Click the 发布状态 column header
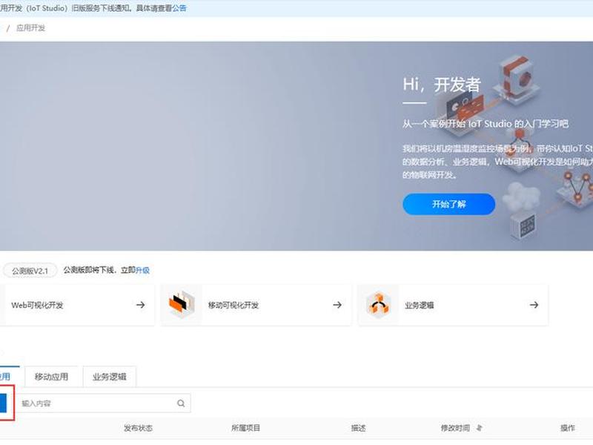This screenshot has height=445, width=593. [x=138, y=428]
